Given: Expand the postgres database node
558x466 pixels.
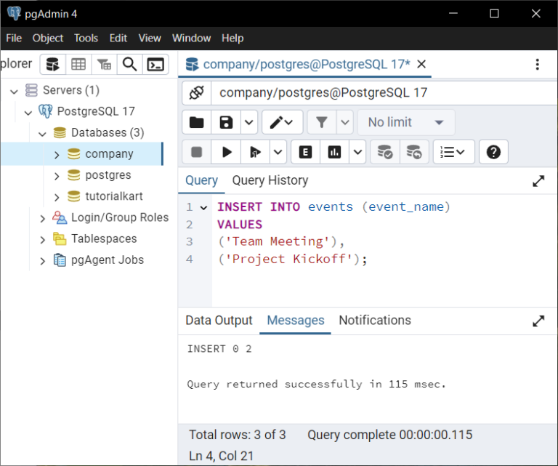Looking at the screenshot, I should coord(57,175).
